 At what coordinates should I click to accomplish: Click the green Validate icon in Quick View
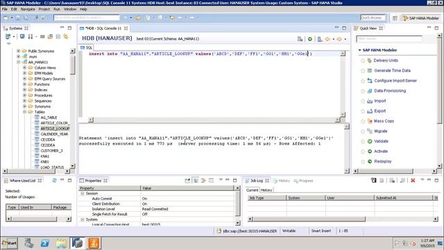[370, 141]
